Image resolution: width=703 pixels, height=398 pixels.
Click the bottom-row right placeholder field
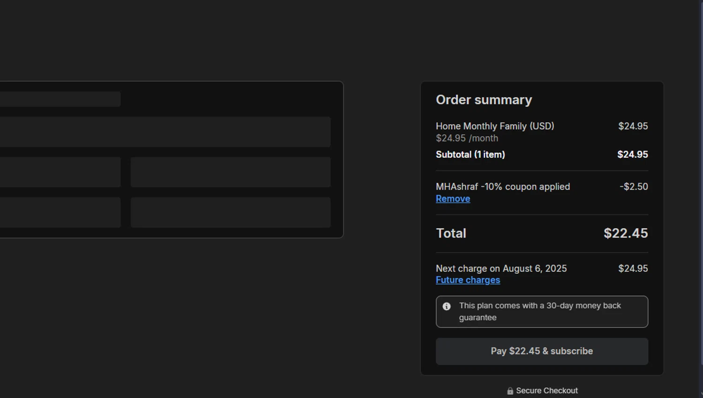click(231, 212)
